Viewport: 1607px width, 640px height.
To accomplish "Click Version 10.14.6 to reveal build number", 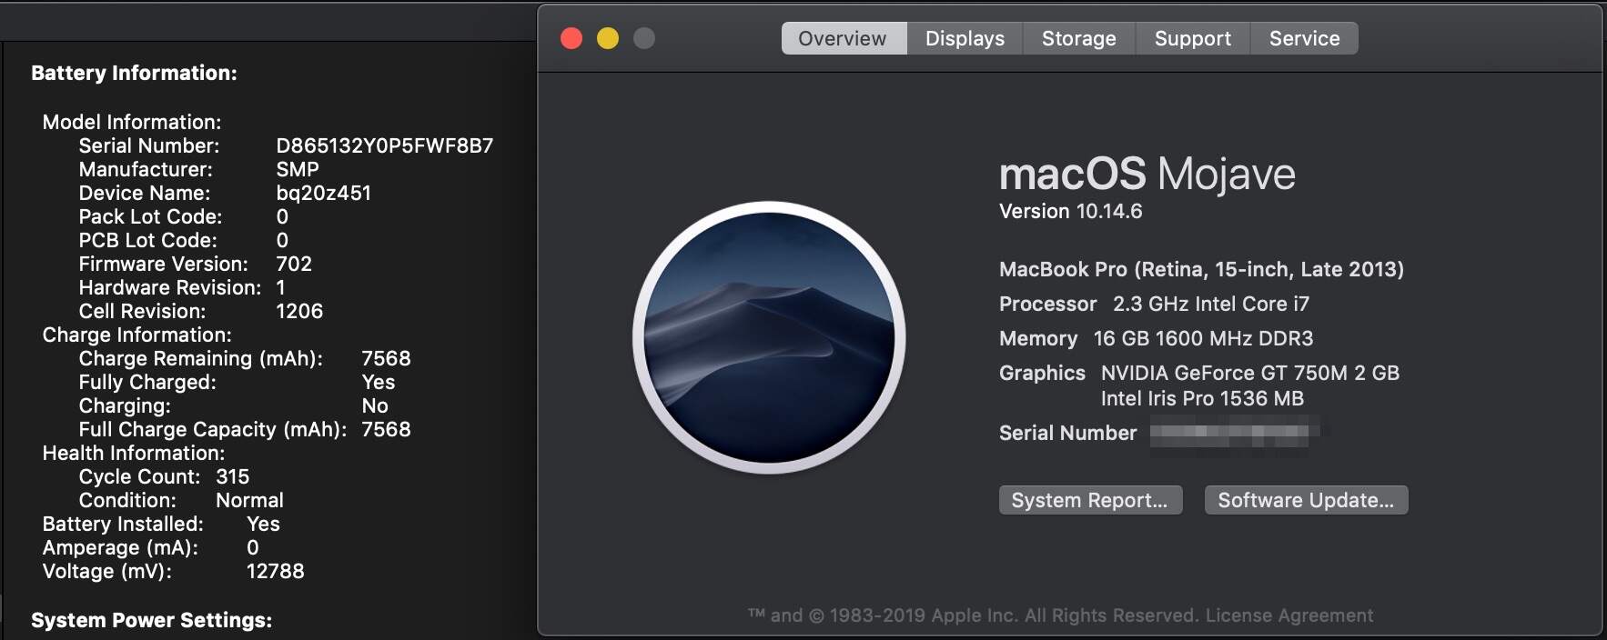I will pos(1070,211).
